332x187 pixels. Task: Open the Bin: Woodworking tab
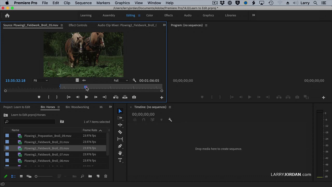click(x=77, y=107)
